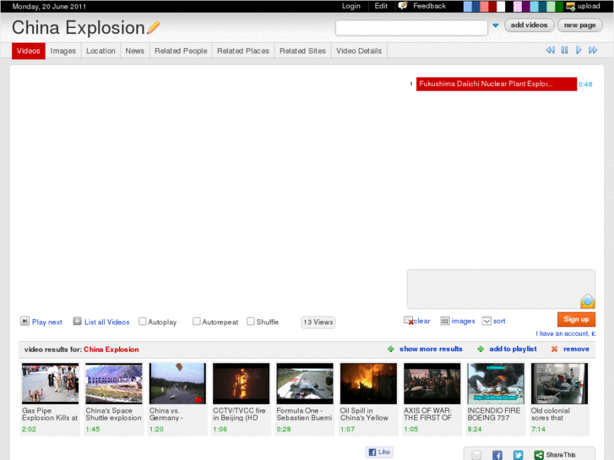Screen dimensions: 614x460
Task: Enable the Autoplay checkbox
Action: (x=143, y=321)
